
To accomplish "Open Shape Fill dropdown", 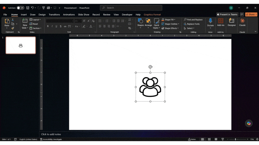I will [x=168, y=20].
